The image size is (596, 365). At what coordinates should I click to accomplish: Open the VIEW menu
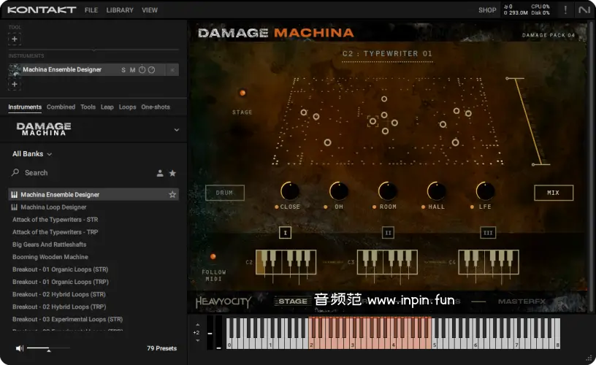pyautogui.click(x=150, y=10)
